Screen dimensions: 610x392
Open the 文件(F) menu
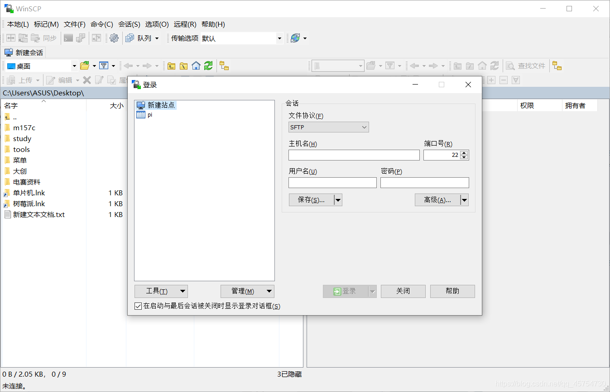coord(75,24)
